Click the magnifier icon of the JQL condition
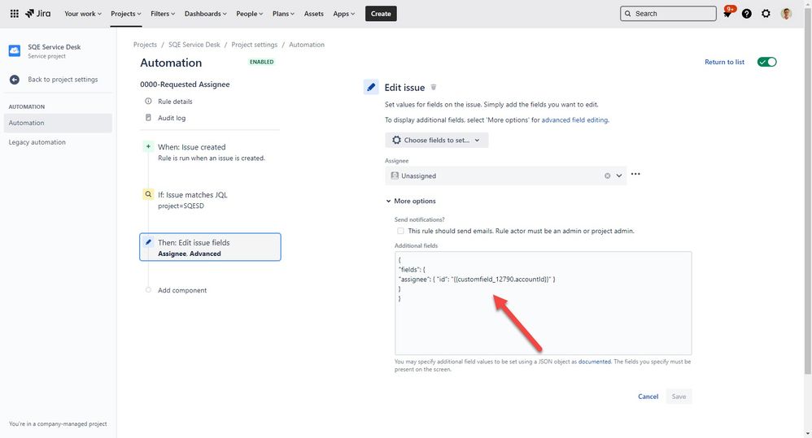 click(x=148, y=194)
